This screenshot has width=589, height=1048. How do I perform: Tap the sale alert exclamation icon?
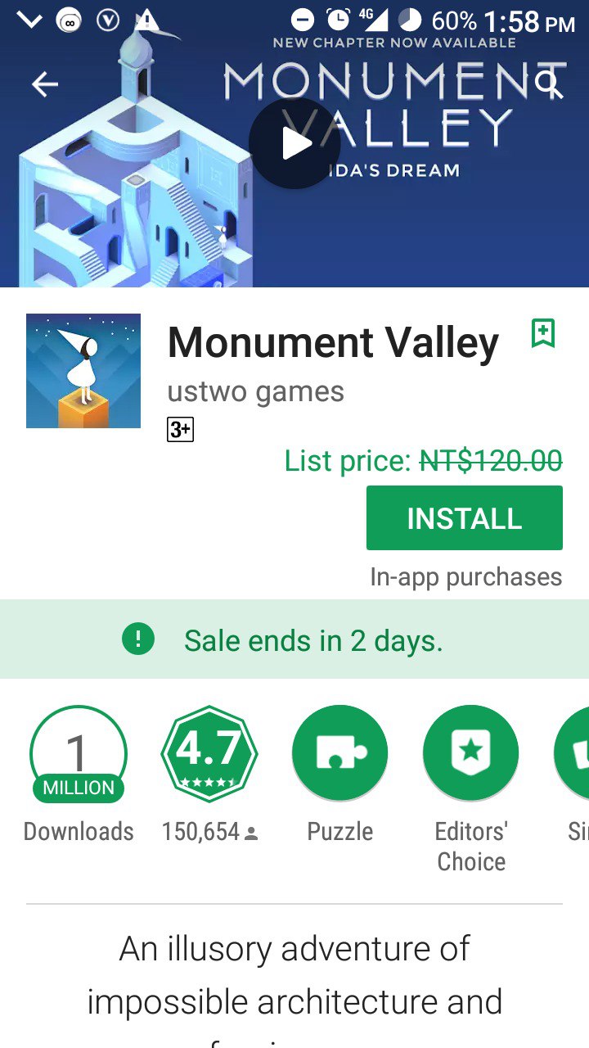138,639
